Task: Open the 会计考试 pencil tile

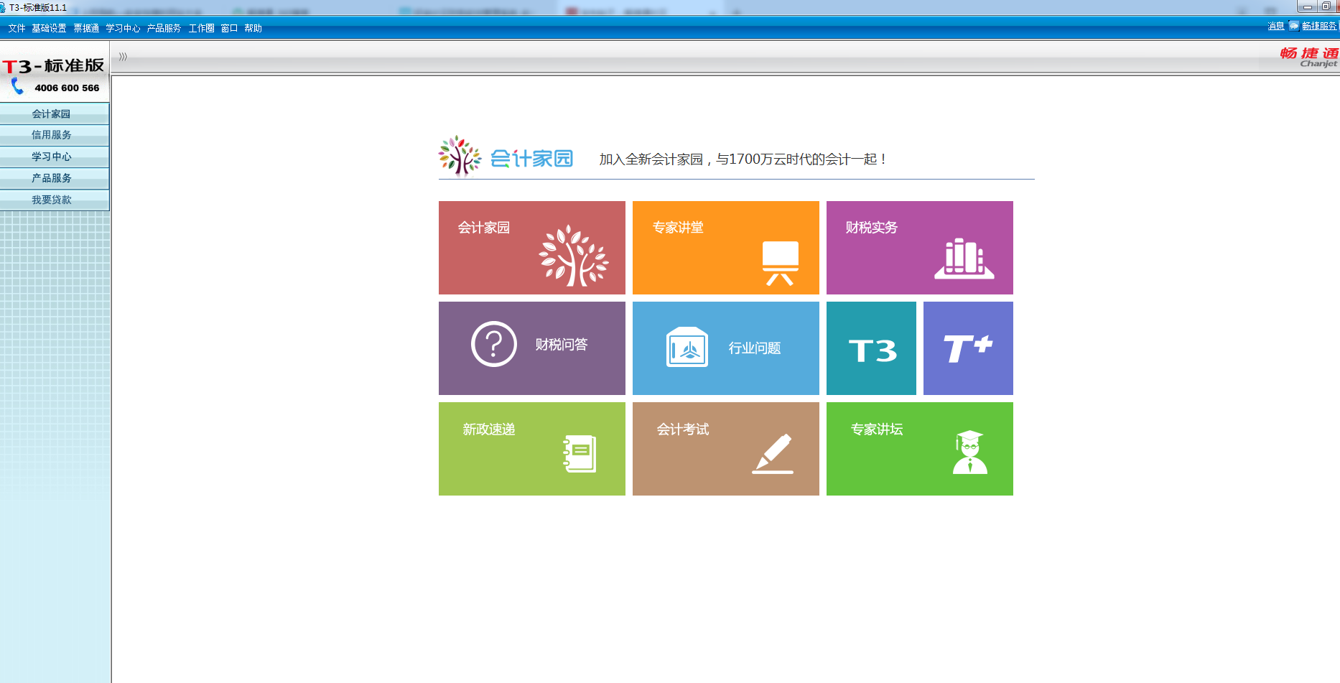Action: 725,449
